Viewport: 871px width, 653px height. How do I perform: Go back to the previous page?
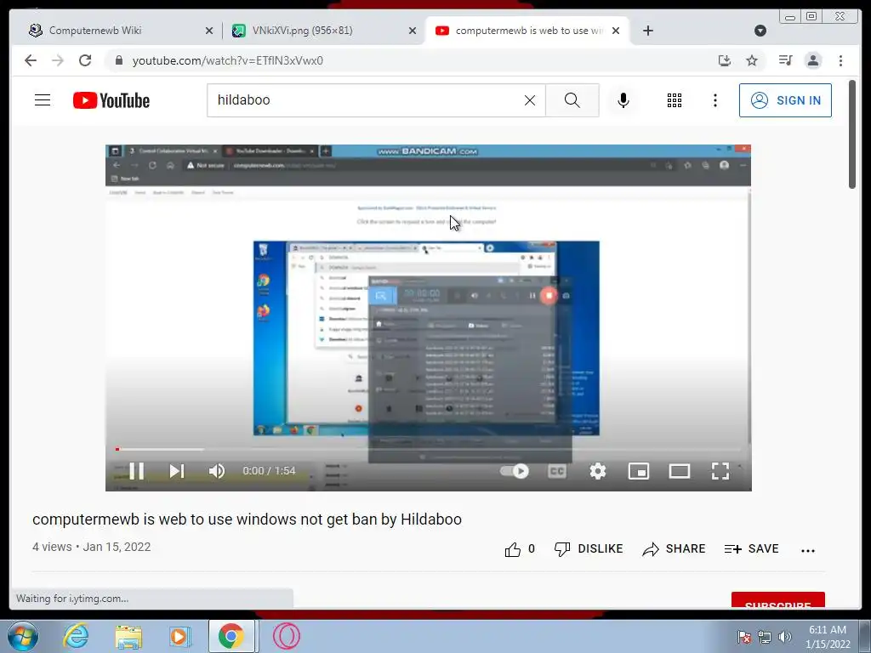point(31,60)
